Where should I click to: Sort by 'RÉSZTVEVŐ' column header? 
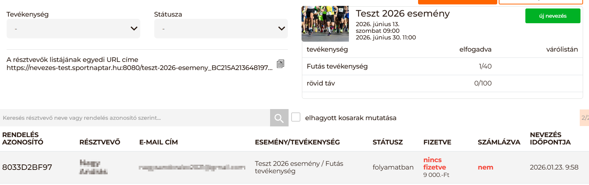(x=100, y=142)
